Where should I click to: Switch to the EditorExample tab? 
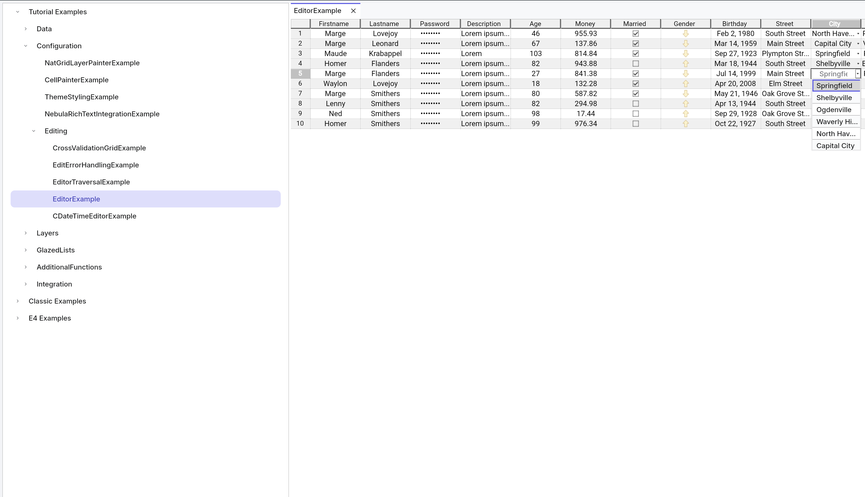(x=317, y=11)
